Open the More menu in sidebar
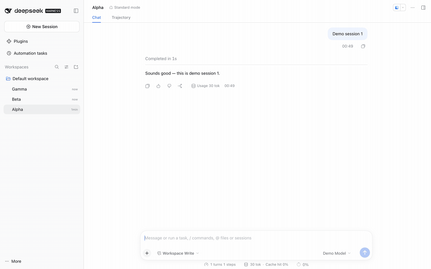This screenshot has width=431, height=269. [x=13, y=261]
